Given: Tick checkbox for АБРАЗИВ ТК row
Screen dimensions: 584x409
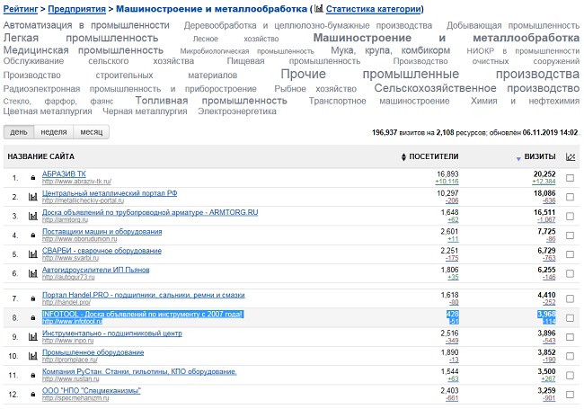Looking at the screenshot, I should click(x=570, y=178).
